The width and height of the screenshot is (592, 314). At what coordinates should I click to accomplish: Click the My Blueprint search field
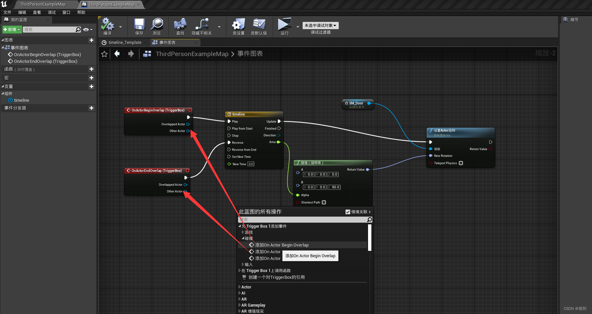(49, 30)
